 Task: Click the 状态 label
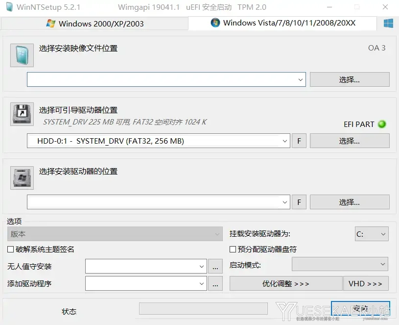point(69,311)
